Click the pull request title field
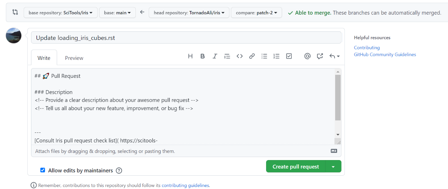This screenshot has height=189, width=448. point(186,38)
